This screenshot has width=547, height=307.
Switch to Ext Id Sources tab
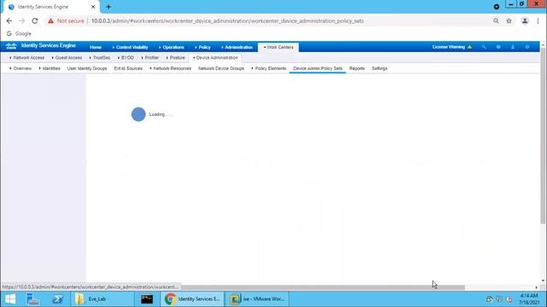128,68
